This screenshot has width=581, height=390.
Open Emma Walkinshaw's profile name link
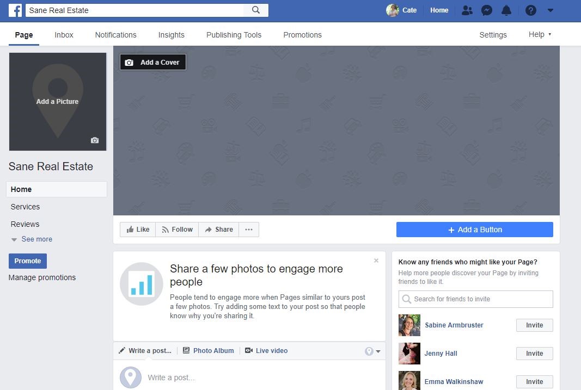454,381
